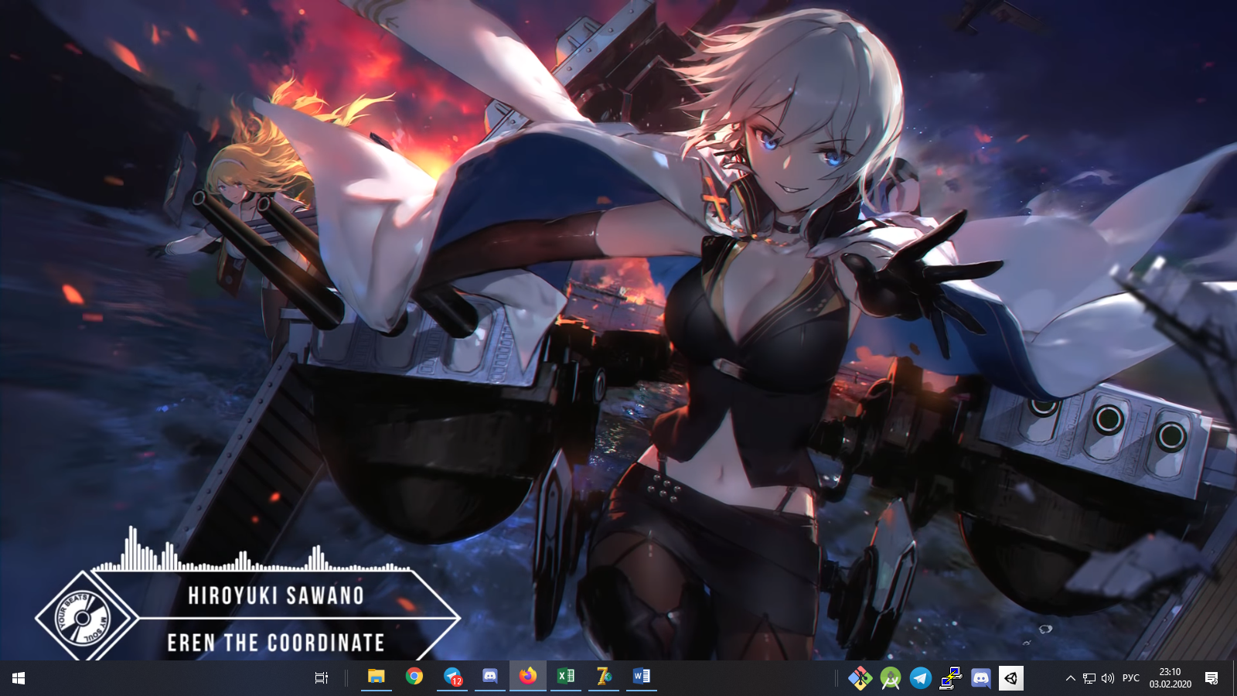Launch Unity from the quick launch toolbar
This screenshot has height=696, width=1237.
(1010, 678)
